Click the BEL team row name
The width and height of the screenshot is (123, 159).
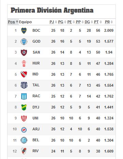click(x=36, y=140)
